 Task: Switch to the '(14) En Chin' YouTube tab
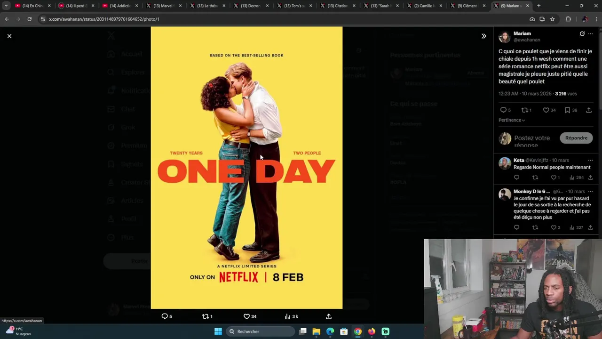click(32, 6)
